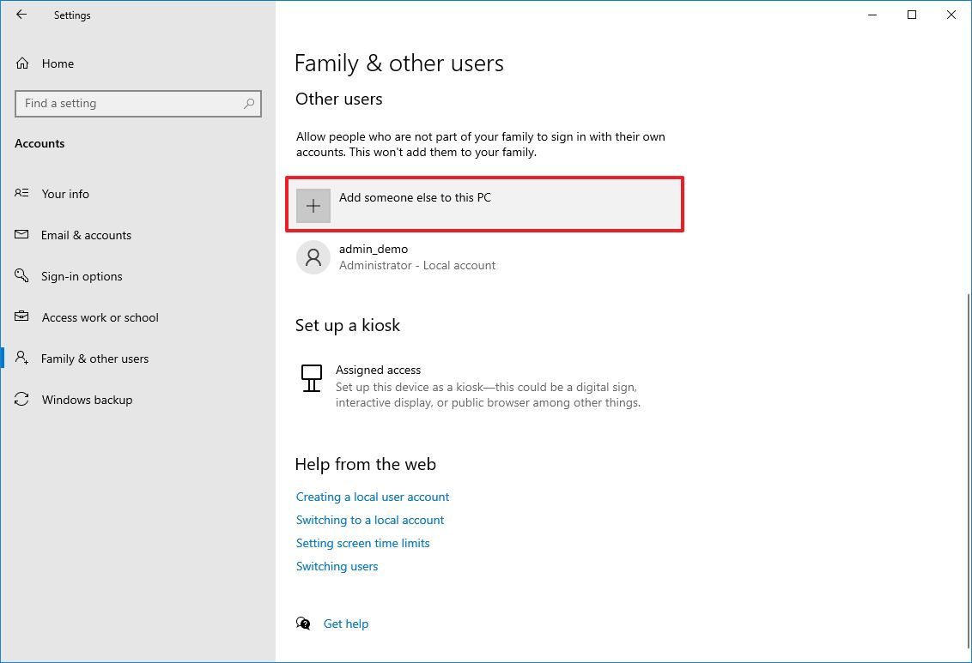Screen dimensions: 972x663
Task: Click the plus icon to add a user
Action: pos(313,205)
